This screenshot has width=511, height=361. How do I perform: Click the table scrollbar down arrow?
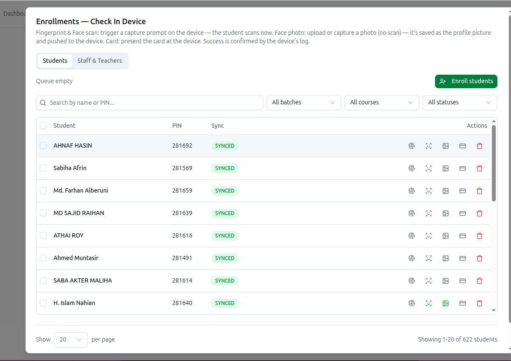click(494, 311)
